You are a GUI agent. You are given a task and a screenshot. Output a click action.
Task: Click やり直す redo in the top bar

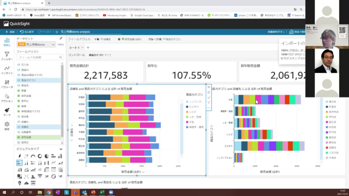click(45, 32)
